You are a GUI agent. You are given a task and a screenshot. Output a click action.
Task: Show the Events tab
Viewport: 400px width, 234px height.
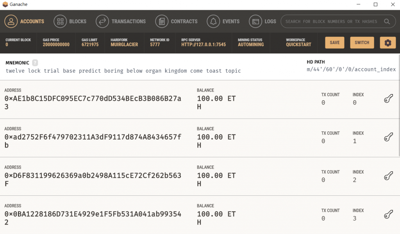[223, 21]
